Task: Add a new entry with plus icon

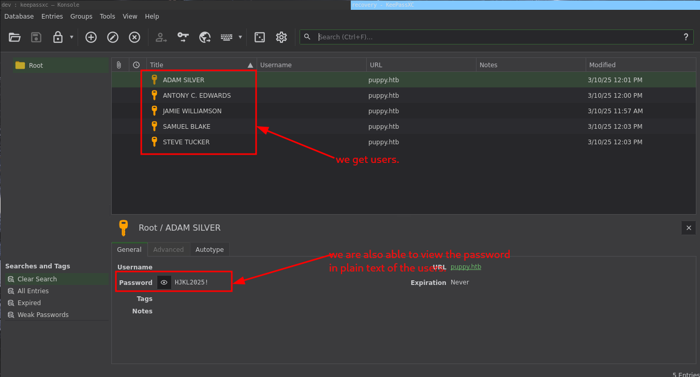Action: click(x=91, y=37)
